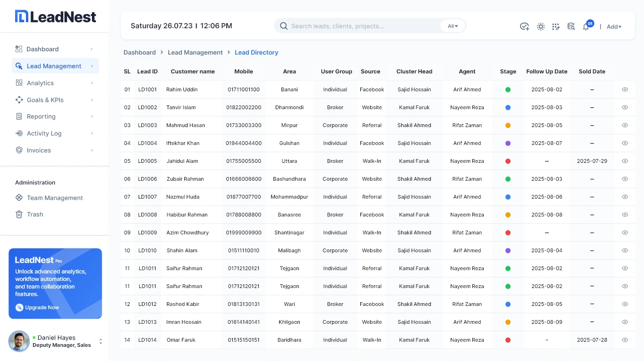Screen dimensions: 644x361
Task: Click Stage column header
Action: pos(508,72)
